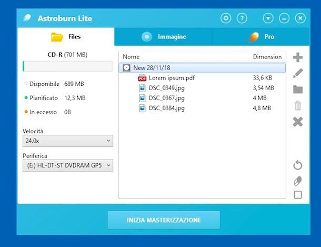Select the New 28/11/18 disc row
The width and height of the screenshot is (321, 247).
pyautogui.click(x=202, y=68)
